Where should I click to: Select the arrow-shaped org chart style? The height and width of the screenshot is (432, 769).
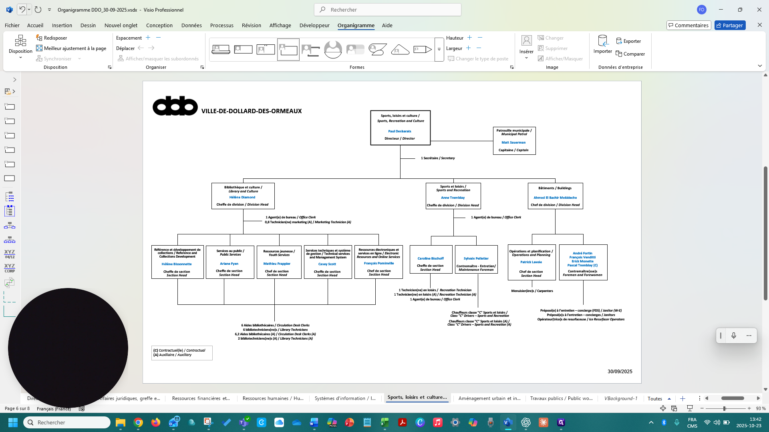422,50
